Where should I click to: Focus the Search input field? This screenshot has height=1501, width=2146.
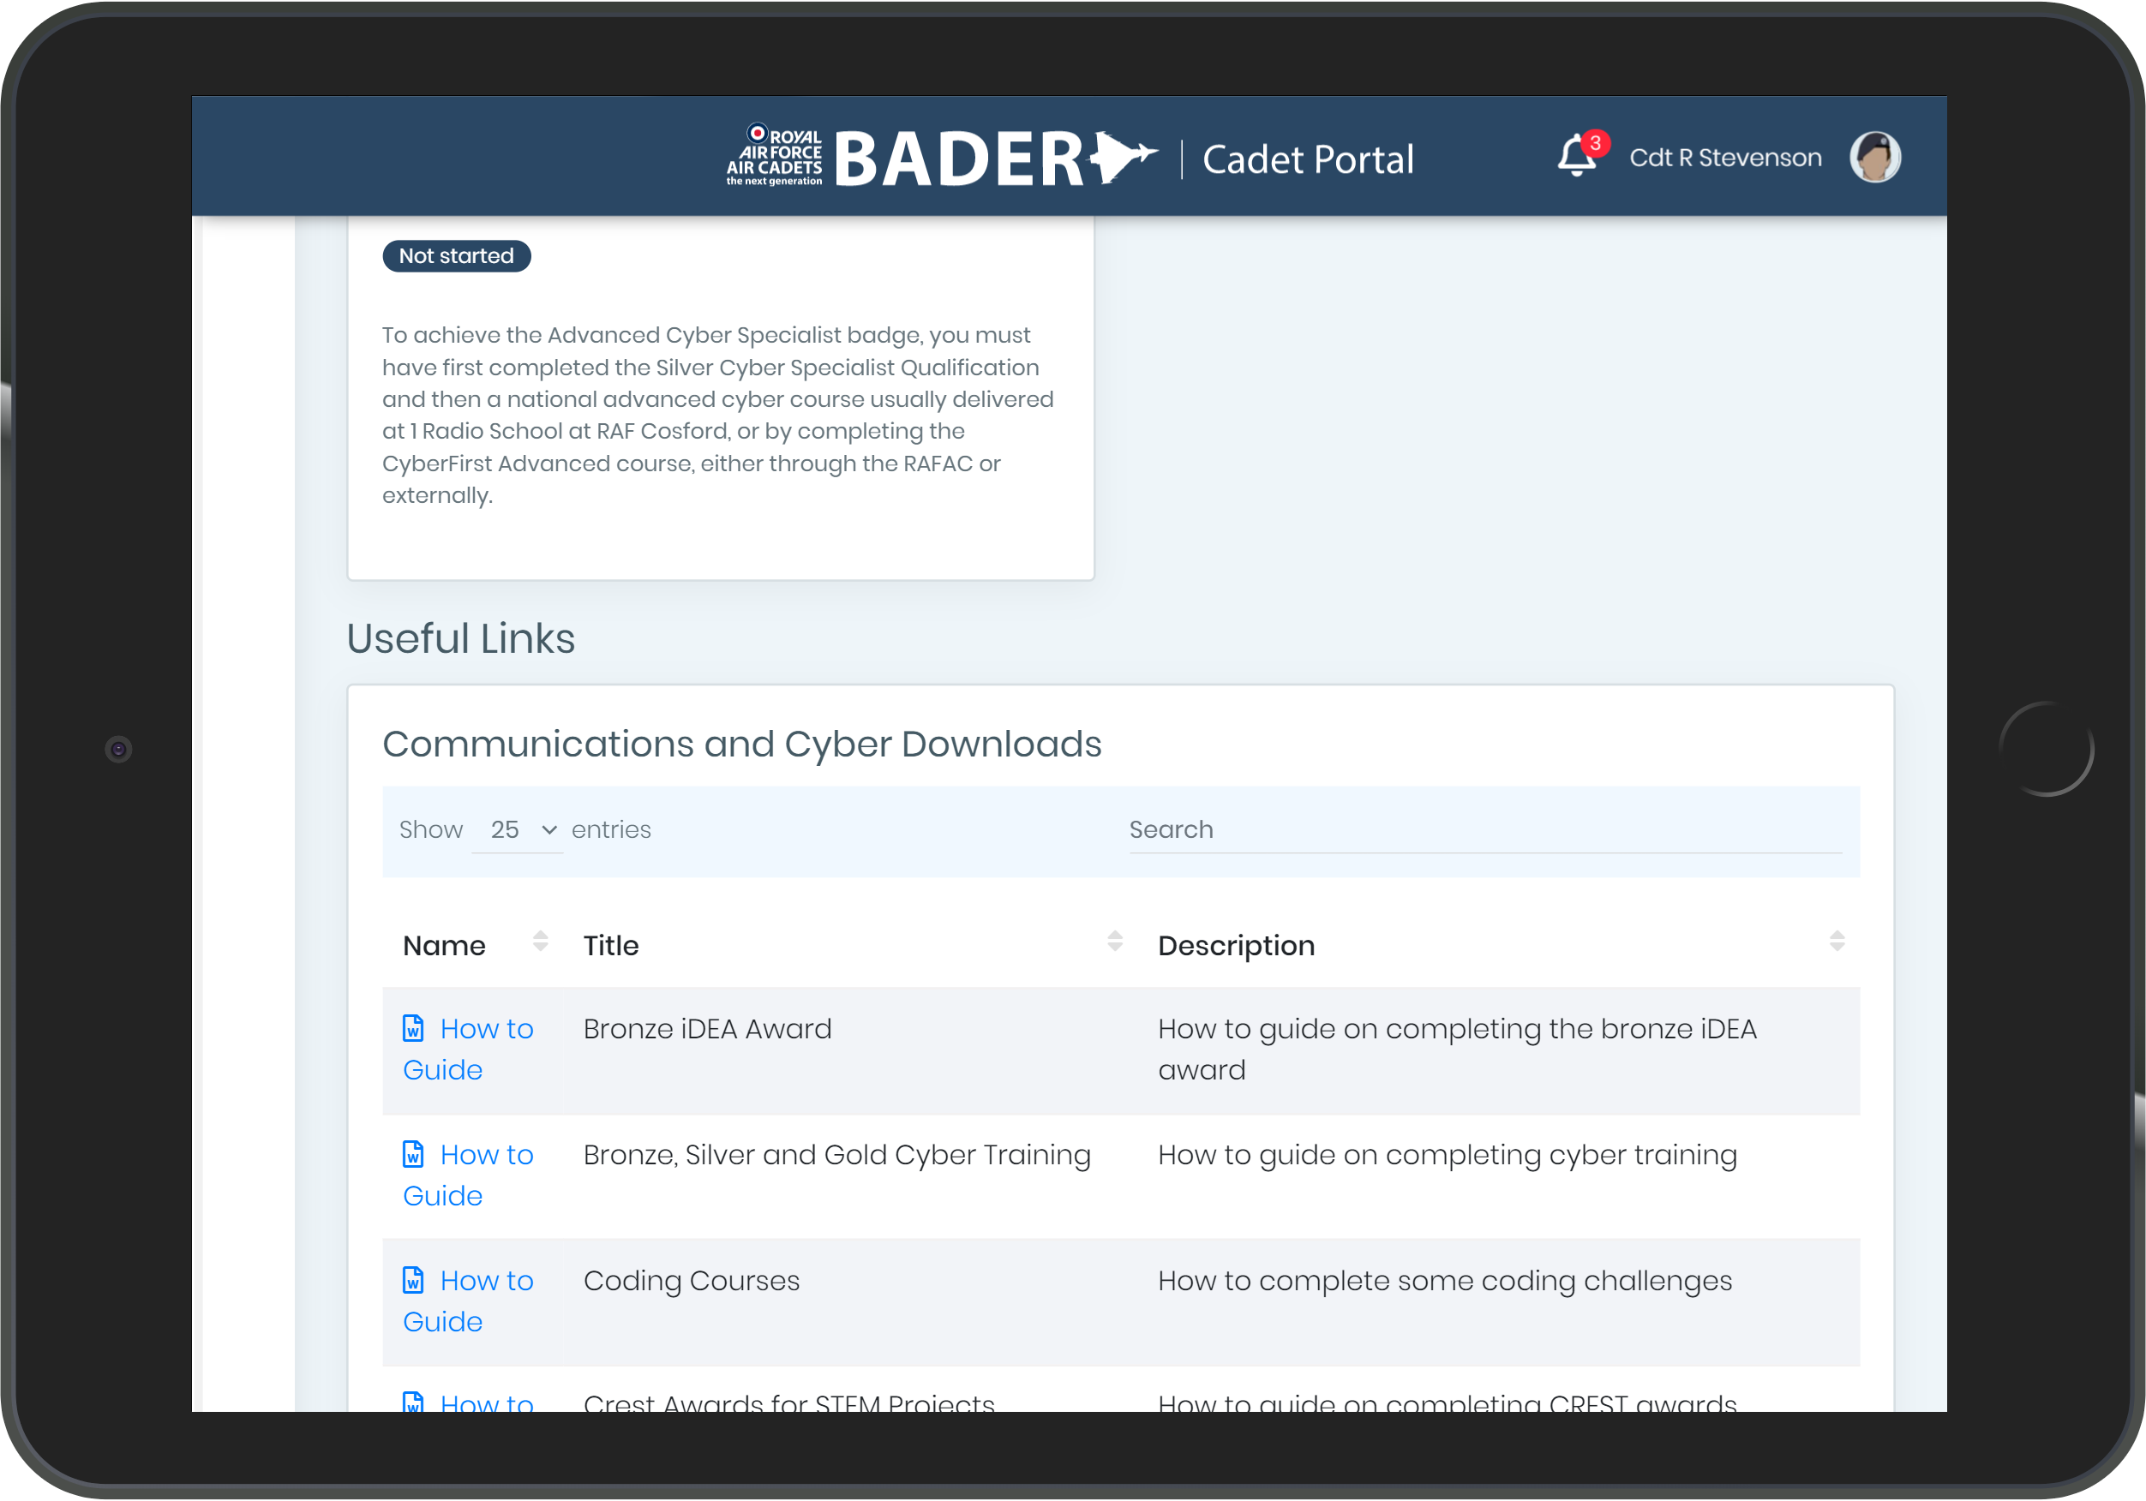1485,830
